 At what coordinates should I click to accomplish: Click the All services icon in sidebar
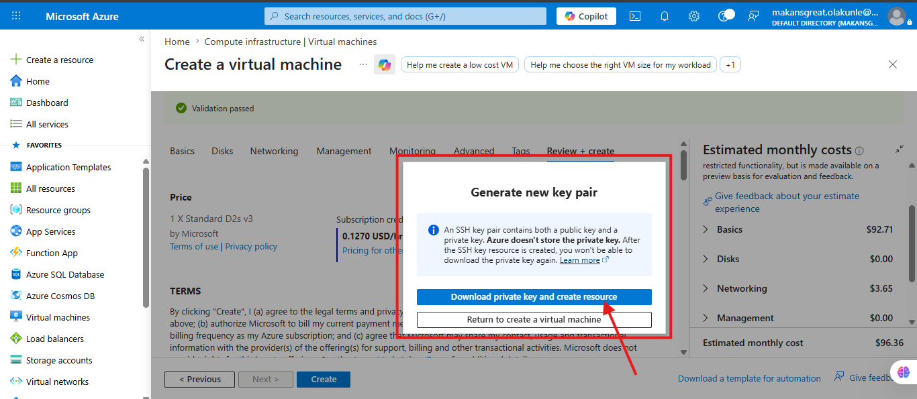click(16, 124)
